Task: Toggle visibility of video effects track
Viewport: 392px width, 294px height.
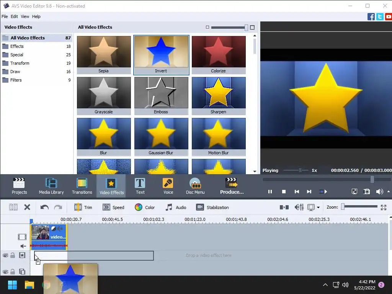Action: [5, 255]
